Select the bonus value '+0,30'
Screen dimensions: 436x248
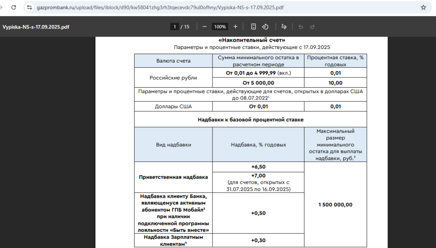(x=258, y=240)
